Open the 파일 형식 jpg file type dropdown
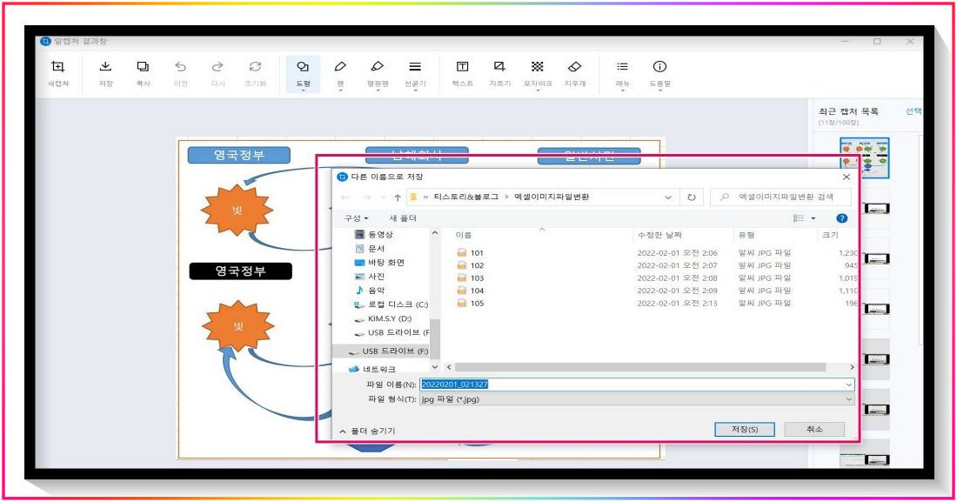The image size is (957, 502). pos(637,398)
